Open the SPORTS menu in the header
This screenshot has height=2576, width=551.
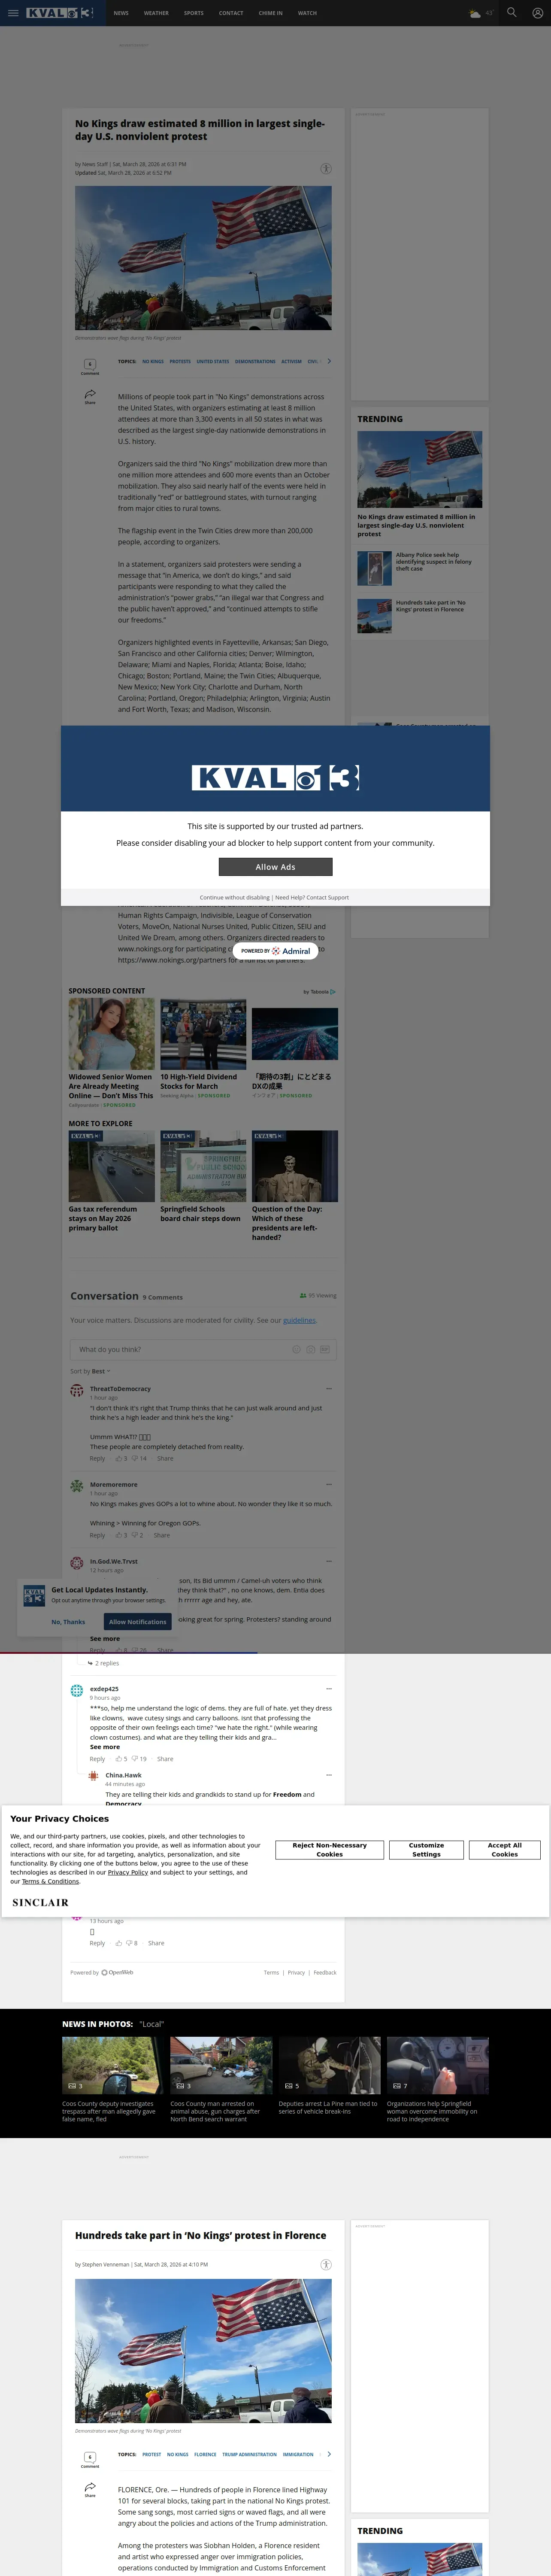coord(194,13)
